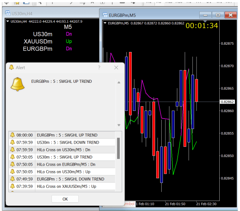
Task: Click the alert message text EURGBPm : 5 : SWGHL UP TREND
Action: click(61, 81)
